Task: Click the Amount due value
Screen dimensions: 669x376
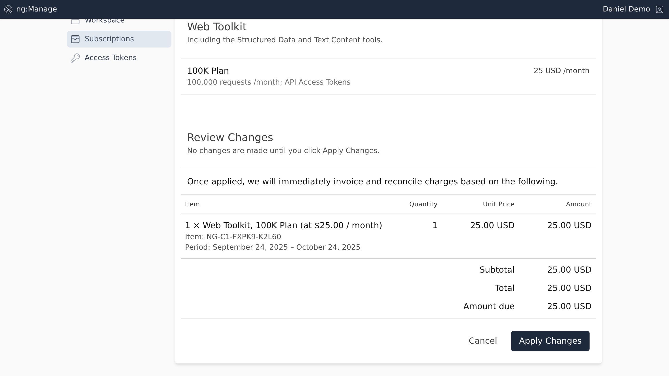Action: [569, 306]
